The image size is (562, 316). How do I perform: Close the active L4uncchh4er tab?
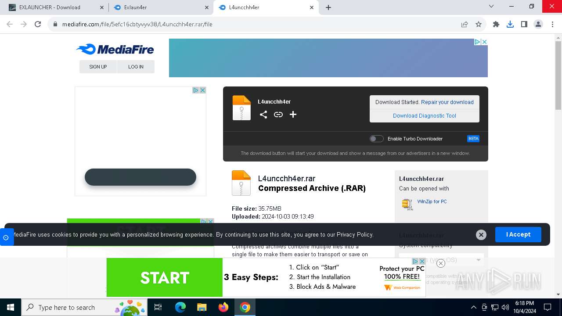click(x=312, y=7)
